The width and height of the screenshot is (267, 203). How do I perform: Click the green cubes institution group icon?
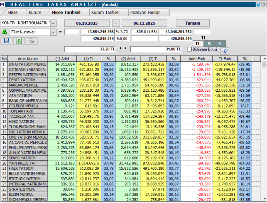[x=5, y=32]
